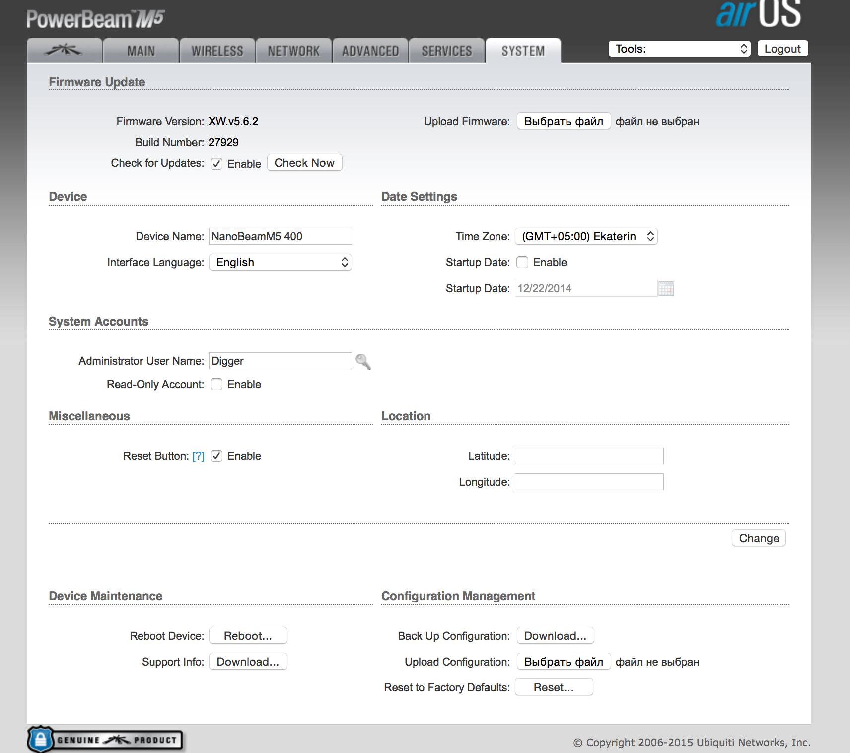Focus the Longitude input field

(589, 482)
